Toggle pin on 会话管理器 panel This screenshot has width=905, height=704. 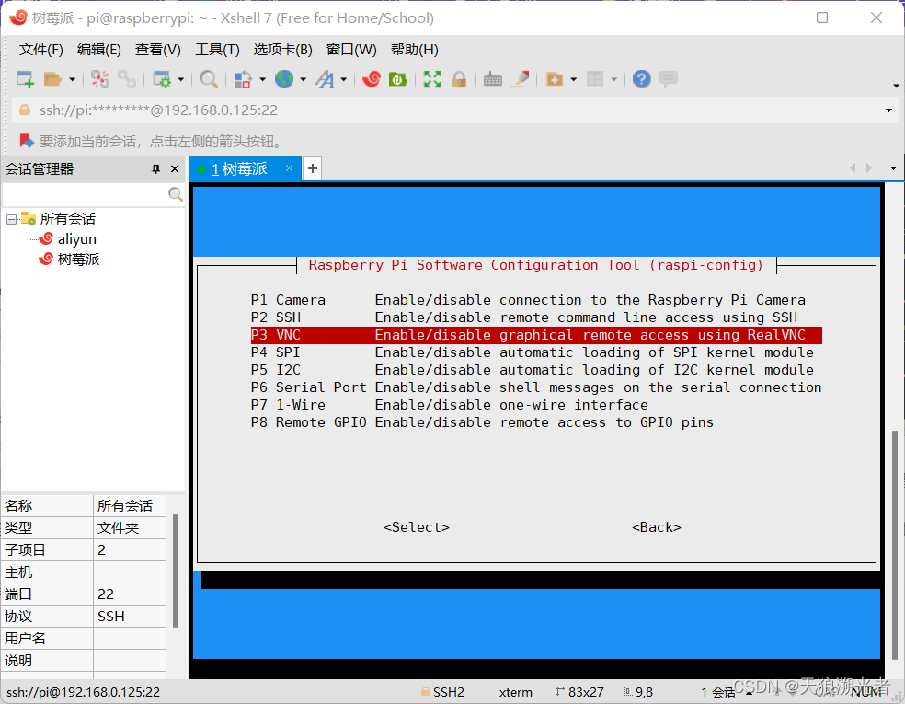[155, 168]
